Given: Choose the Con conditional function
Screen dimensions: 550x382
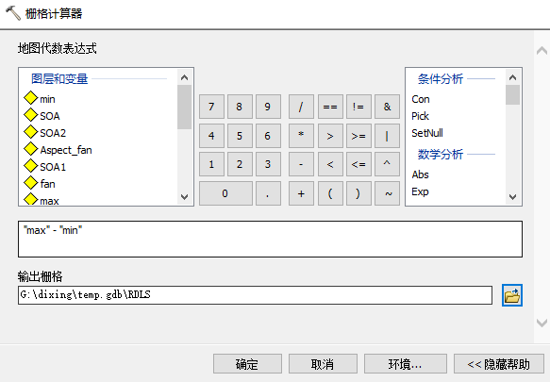Looking at the screenshot, I should pos(421,99).
